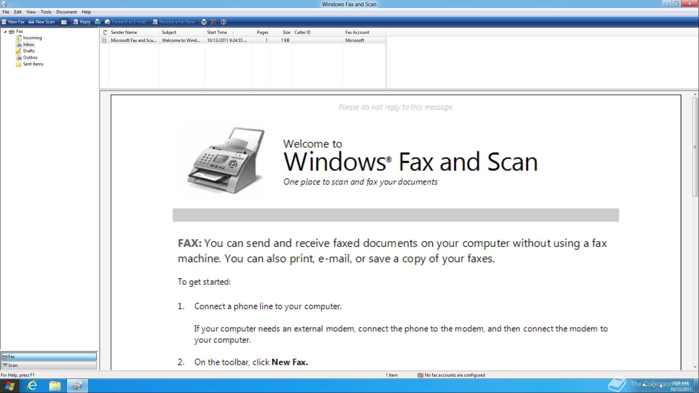Image resolution: width=699 pixels, height=393 pixels.
Task: Sort by Fax Account column header
Action: coord(364,32)
